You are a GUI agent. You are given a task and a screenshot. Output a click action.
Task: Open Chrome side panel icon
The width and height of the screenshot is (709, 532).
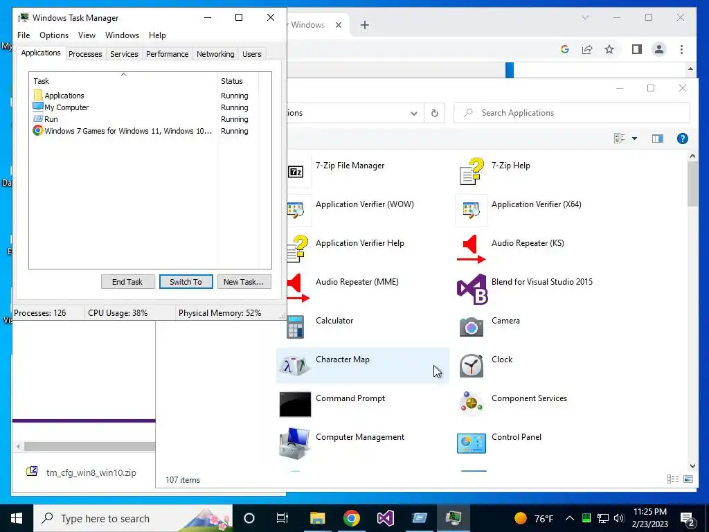click(637, 49)
